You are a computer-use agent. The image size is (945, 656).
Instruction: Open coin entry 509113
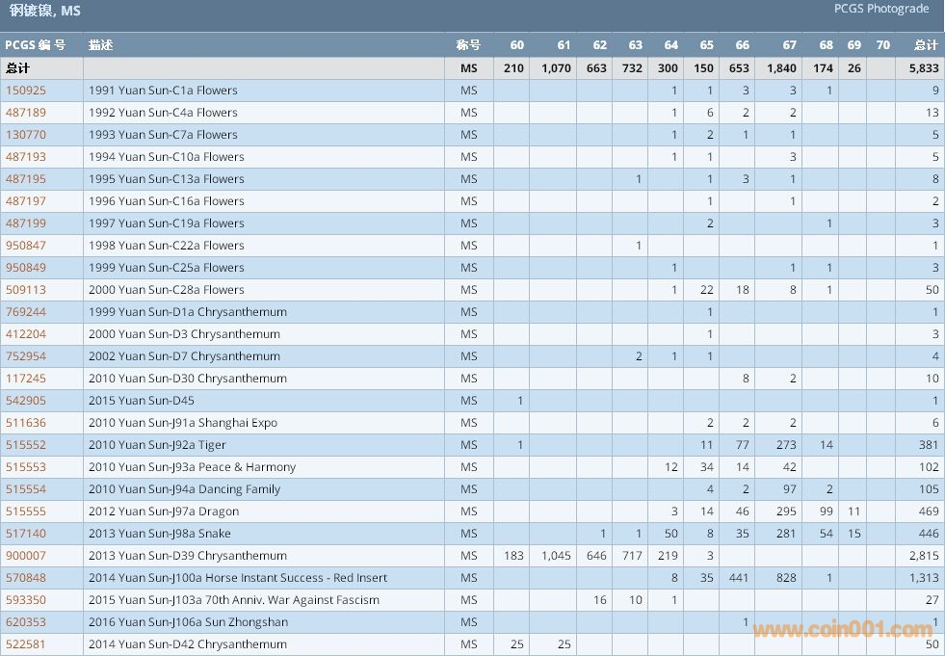[26, 290]
